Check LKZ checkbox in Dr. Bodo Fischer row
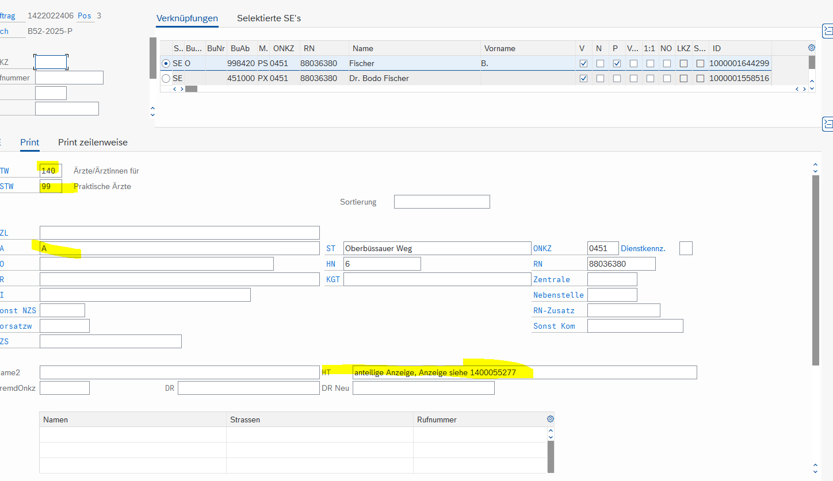 (683, 78)
